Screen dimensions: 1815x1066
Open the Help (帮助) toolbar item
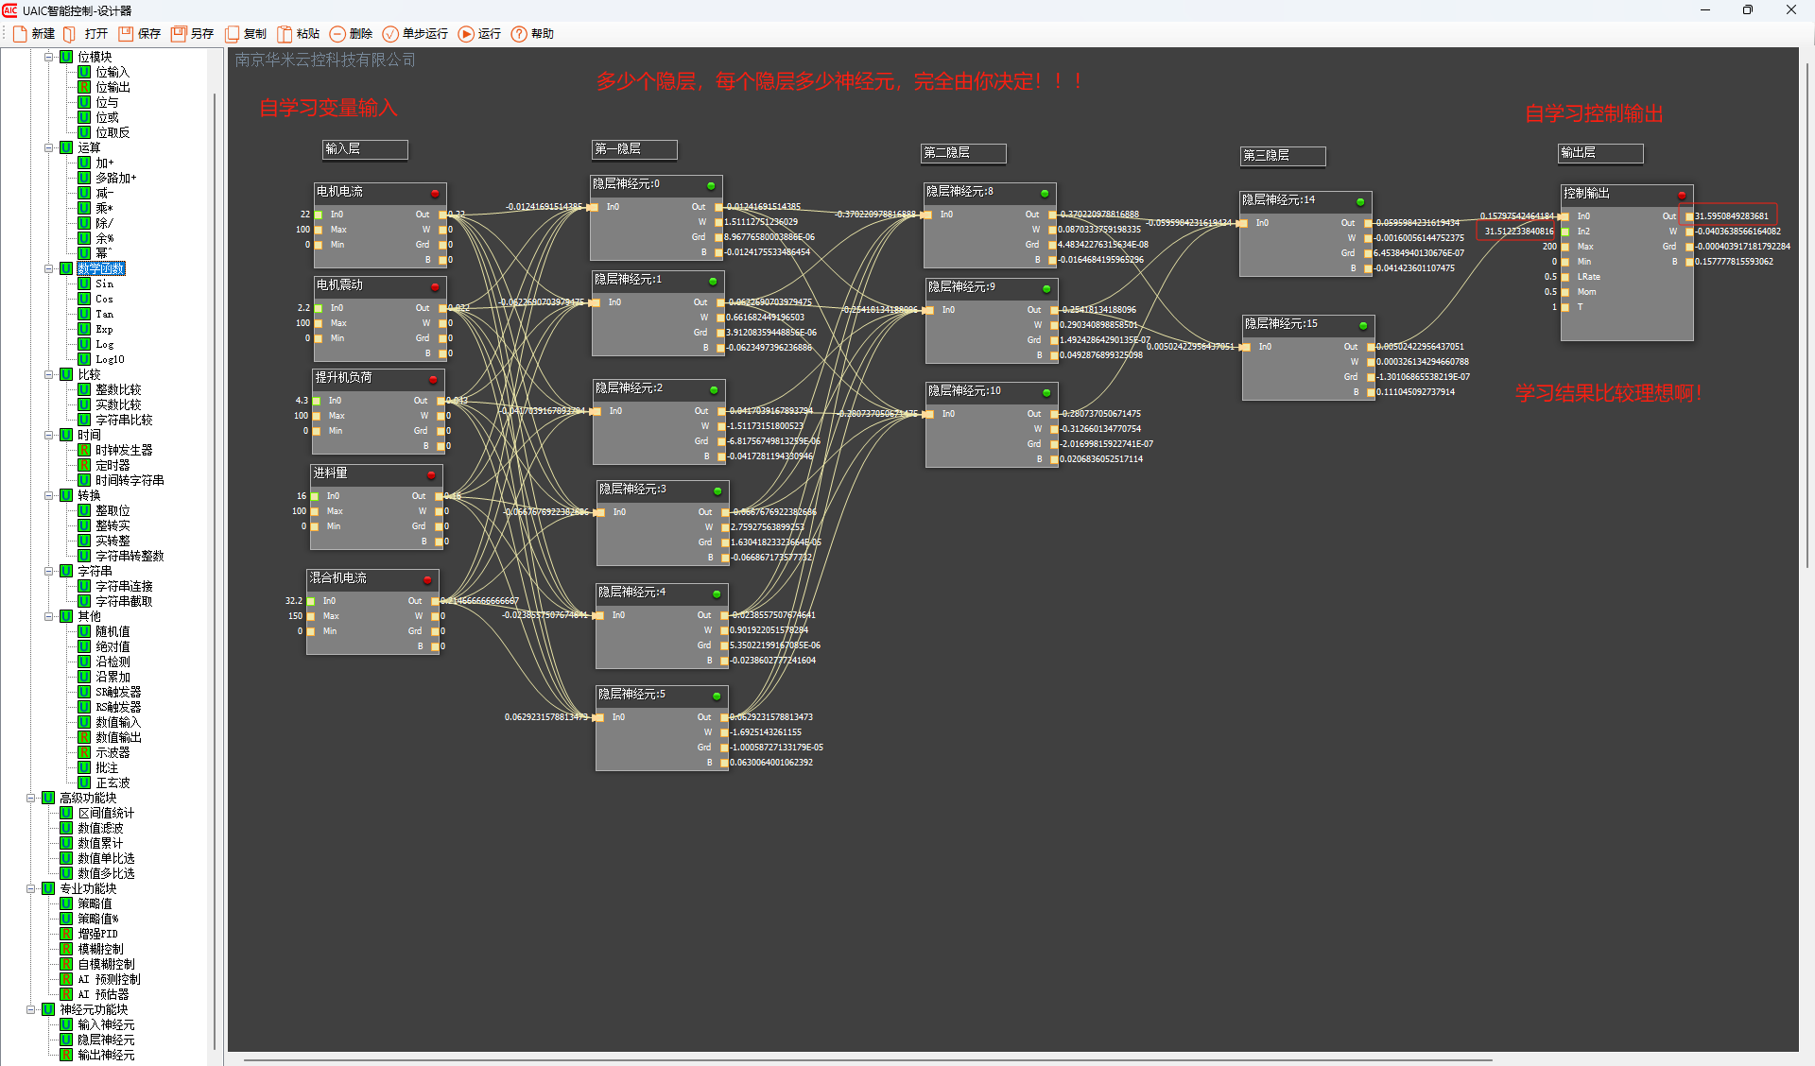pyautogui.click(x=519, y=34)
